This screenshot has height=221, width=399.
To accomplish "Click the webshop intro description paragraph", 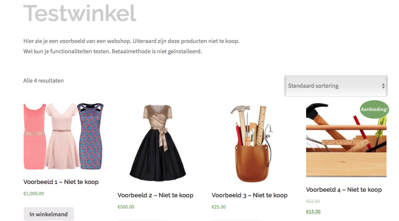I will tap(131, 46).
